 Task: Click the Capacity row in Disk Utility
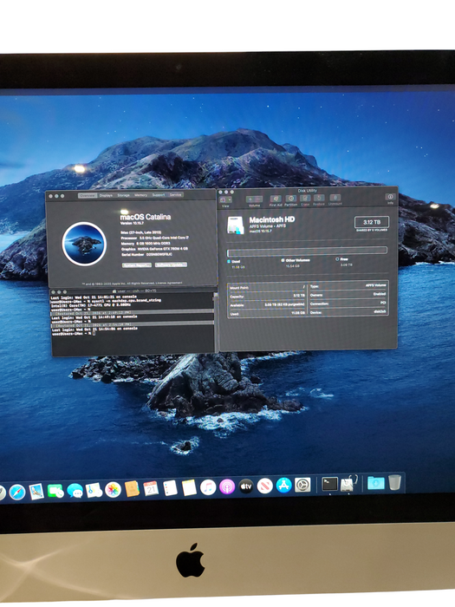point(267,297)
